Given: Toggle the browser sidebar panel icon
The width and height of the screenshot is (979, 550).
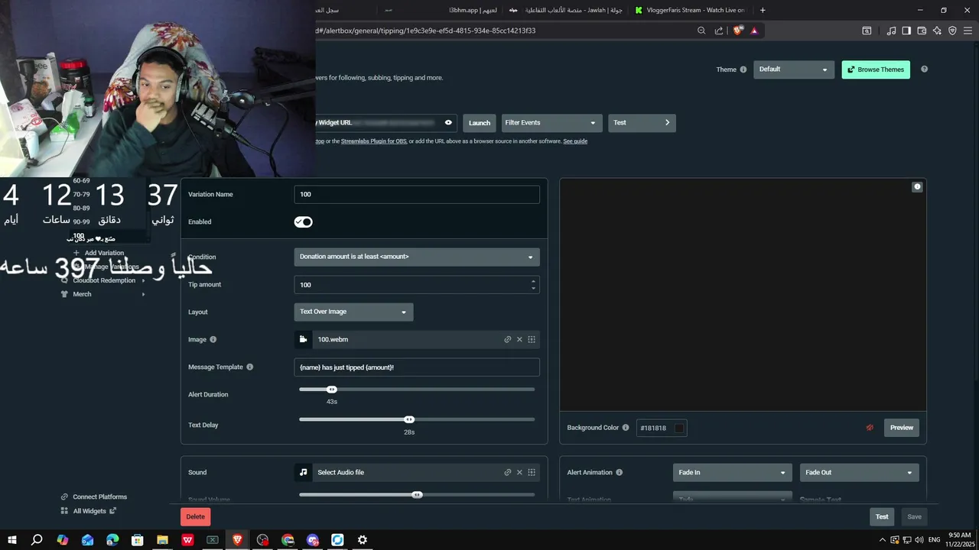Looking at the screenshot, I should 906,31.
